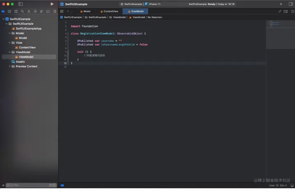Collapse the View folder disclosure arrow
The image size is (295, 192).
pyautogui.click(x=9, y=43)
